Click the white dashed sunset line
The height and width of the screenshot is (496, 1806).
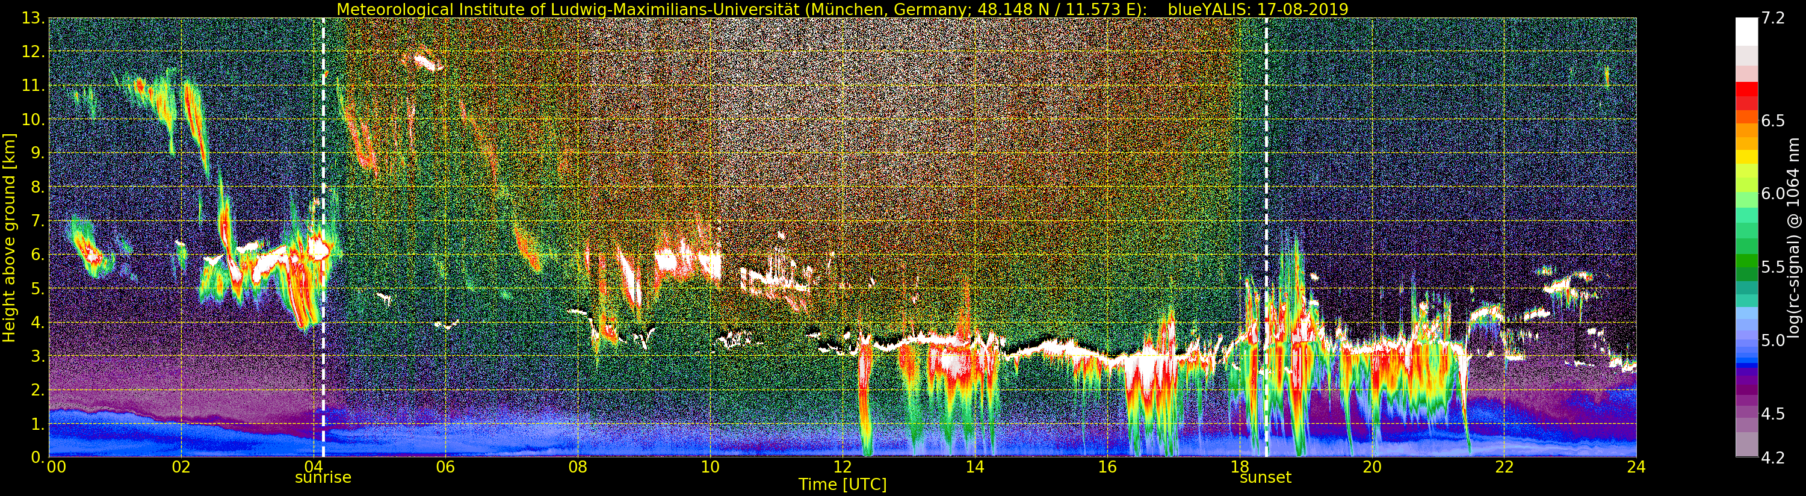tap(1266, 237)
